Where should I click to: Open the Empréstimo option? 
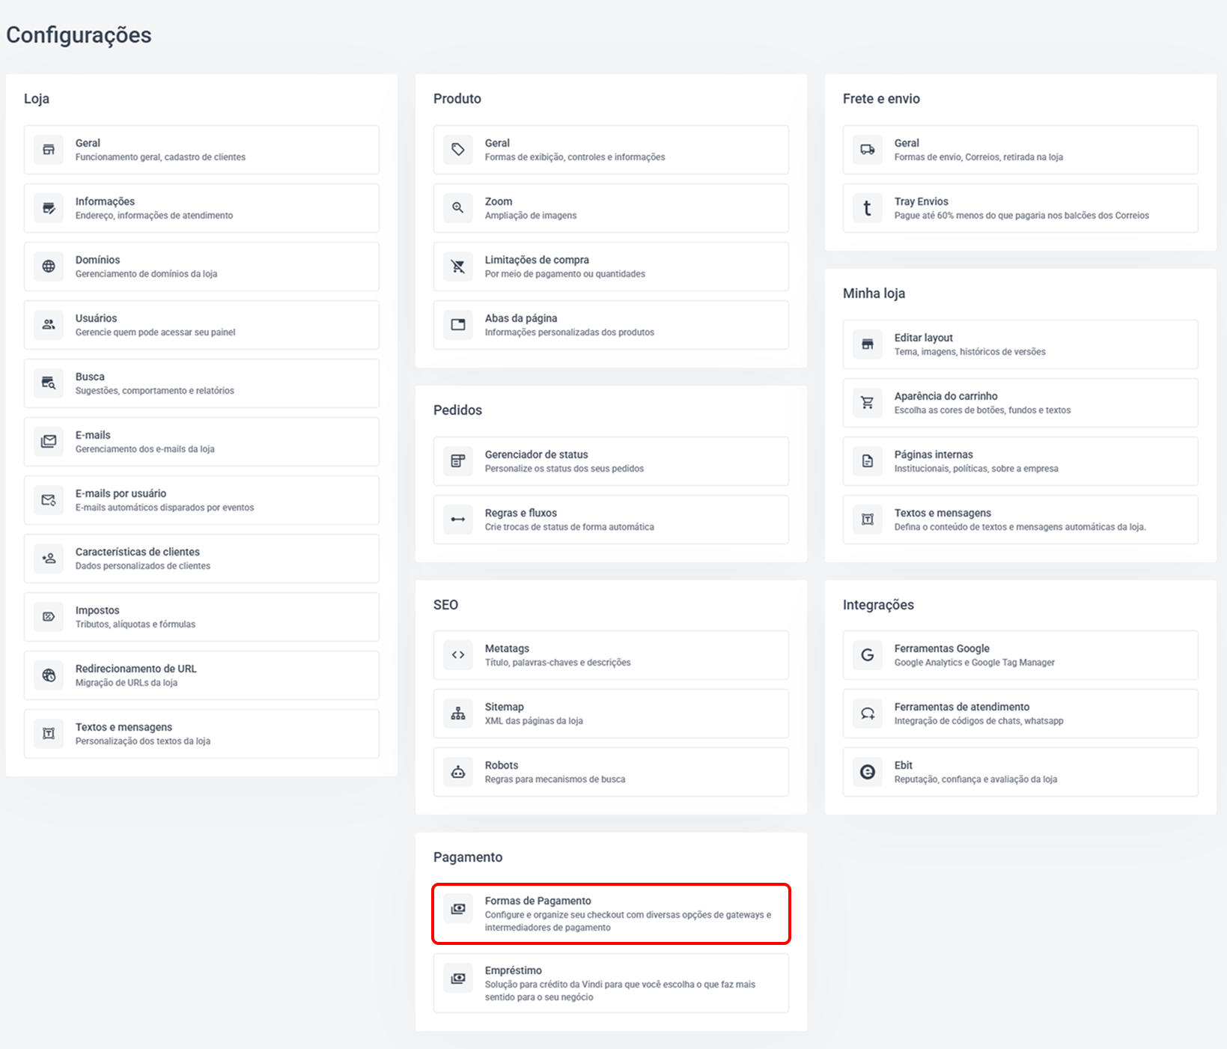pos(611,983)
